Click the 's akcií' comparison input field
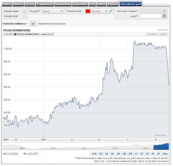 150,16
